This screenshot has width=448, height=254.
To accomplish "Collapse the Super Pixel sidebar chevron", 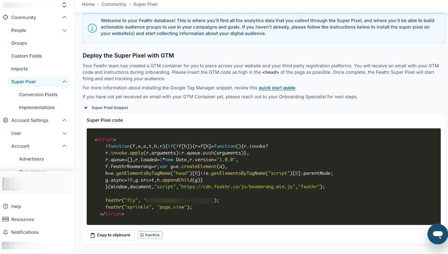I will pos(65,82).
